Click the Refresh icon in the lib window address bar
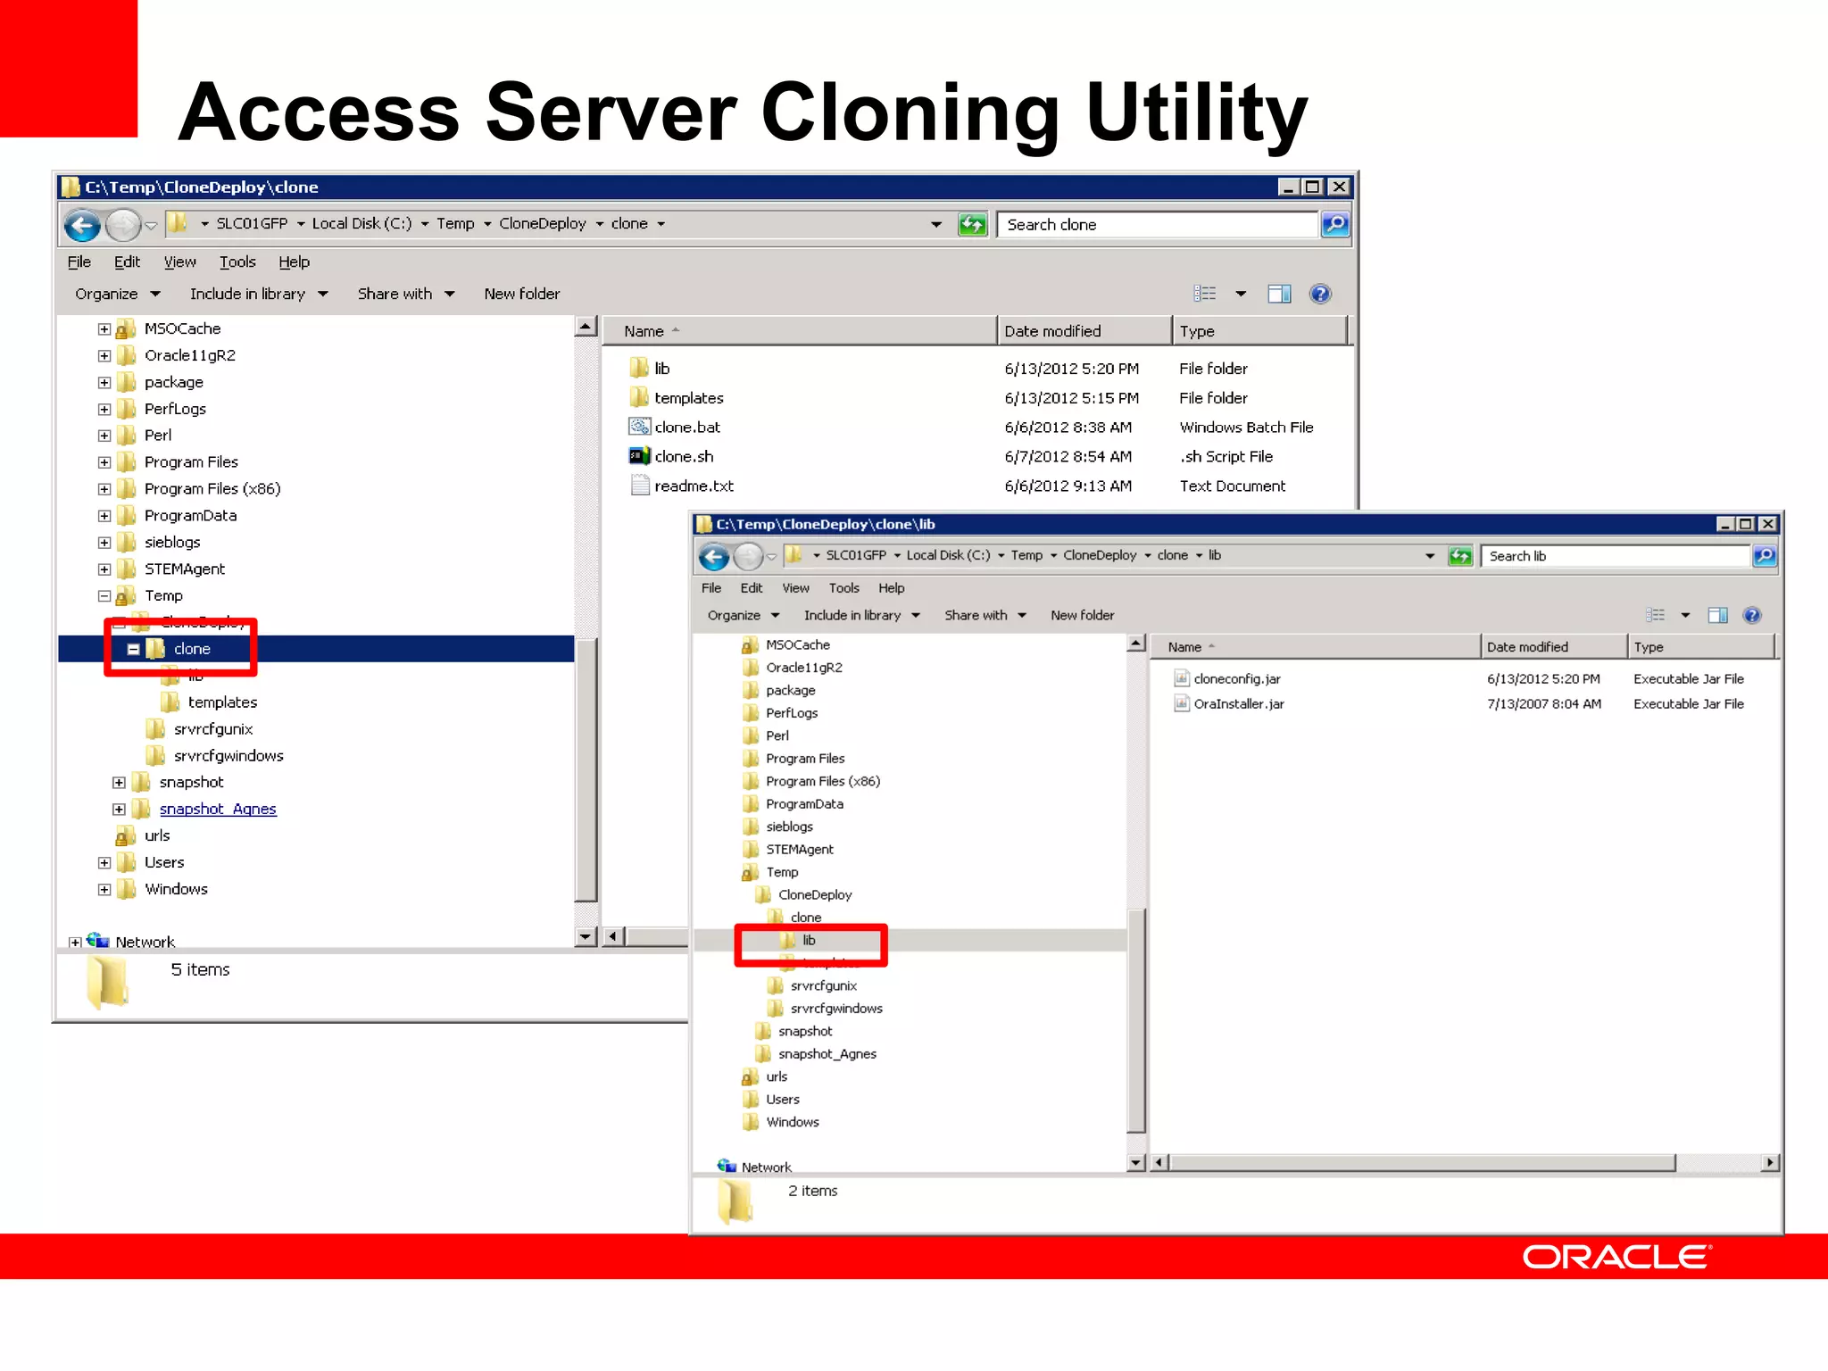The width and height of the screenshot is (1828, 1371). 1460,556
